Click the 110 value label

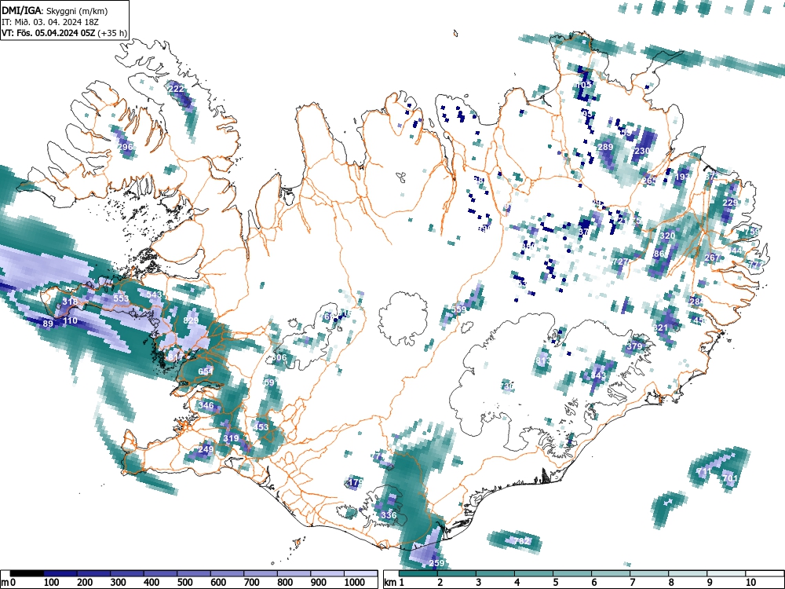click(x=70, y=320)
